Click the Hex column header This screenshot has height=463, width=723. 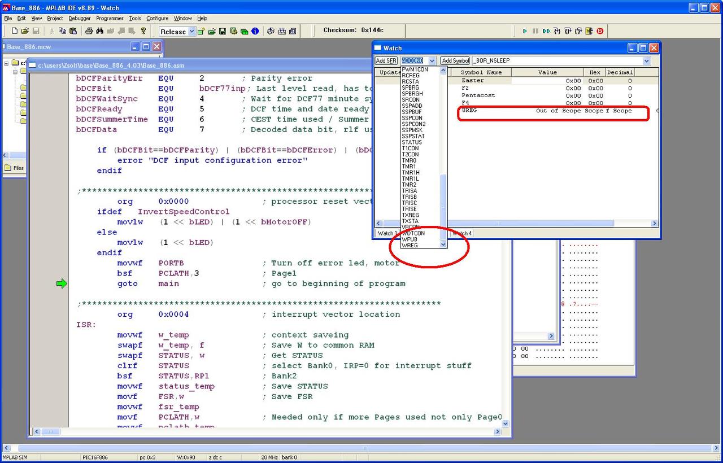tap(595, 72)
